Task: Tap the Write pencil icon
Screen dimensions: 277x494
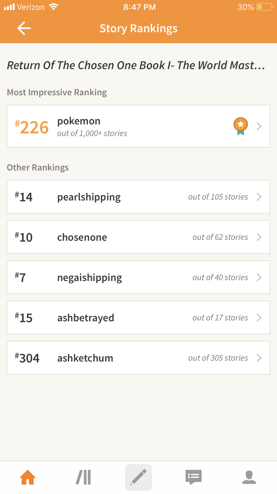Action: (138, 477)
